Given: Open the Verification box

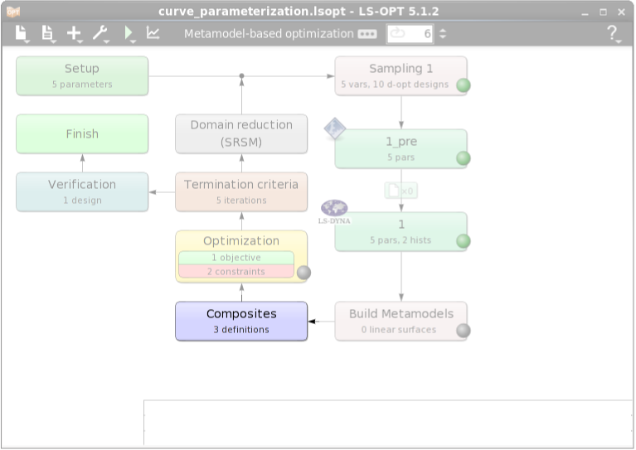Looking at the screenshot, I should click(82, 191).
